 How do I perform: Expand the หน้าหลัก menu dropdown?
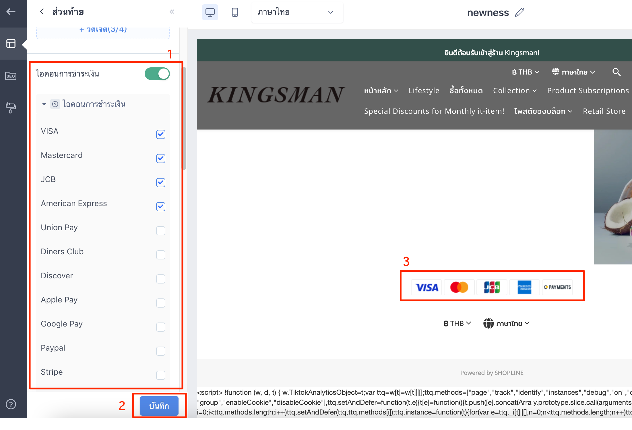(x=381, y=91)
